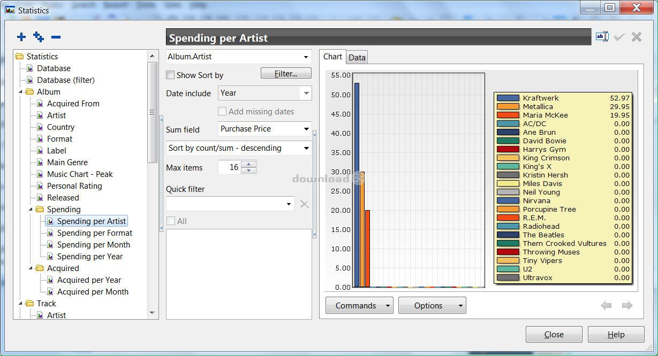
Task: Click the Radiohead legend entry text
Action: click(x=541, y=227)
